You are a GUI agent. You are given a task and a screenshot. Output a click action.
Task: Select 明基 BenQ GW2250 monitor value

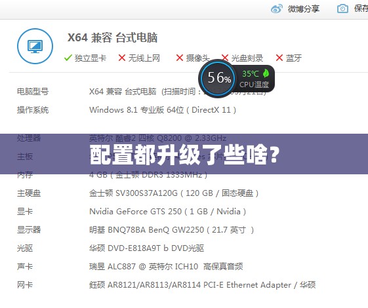tap(172, 230)
